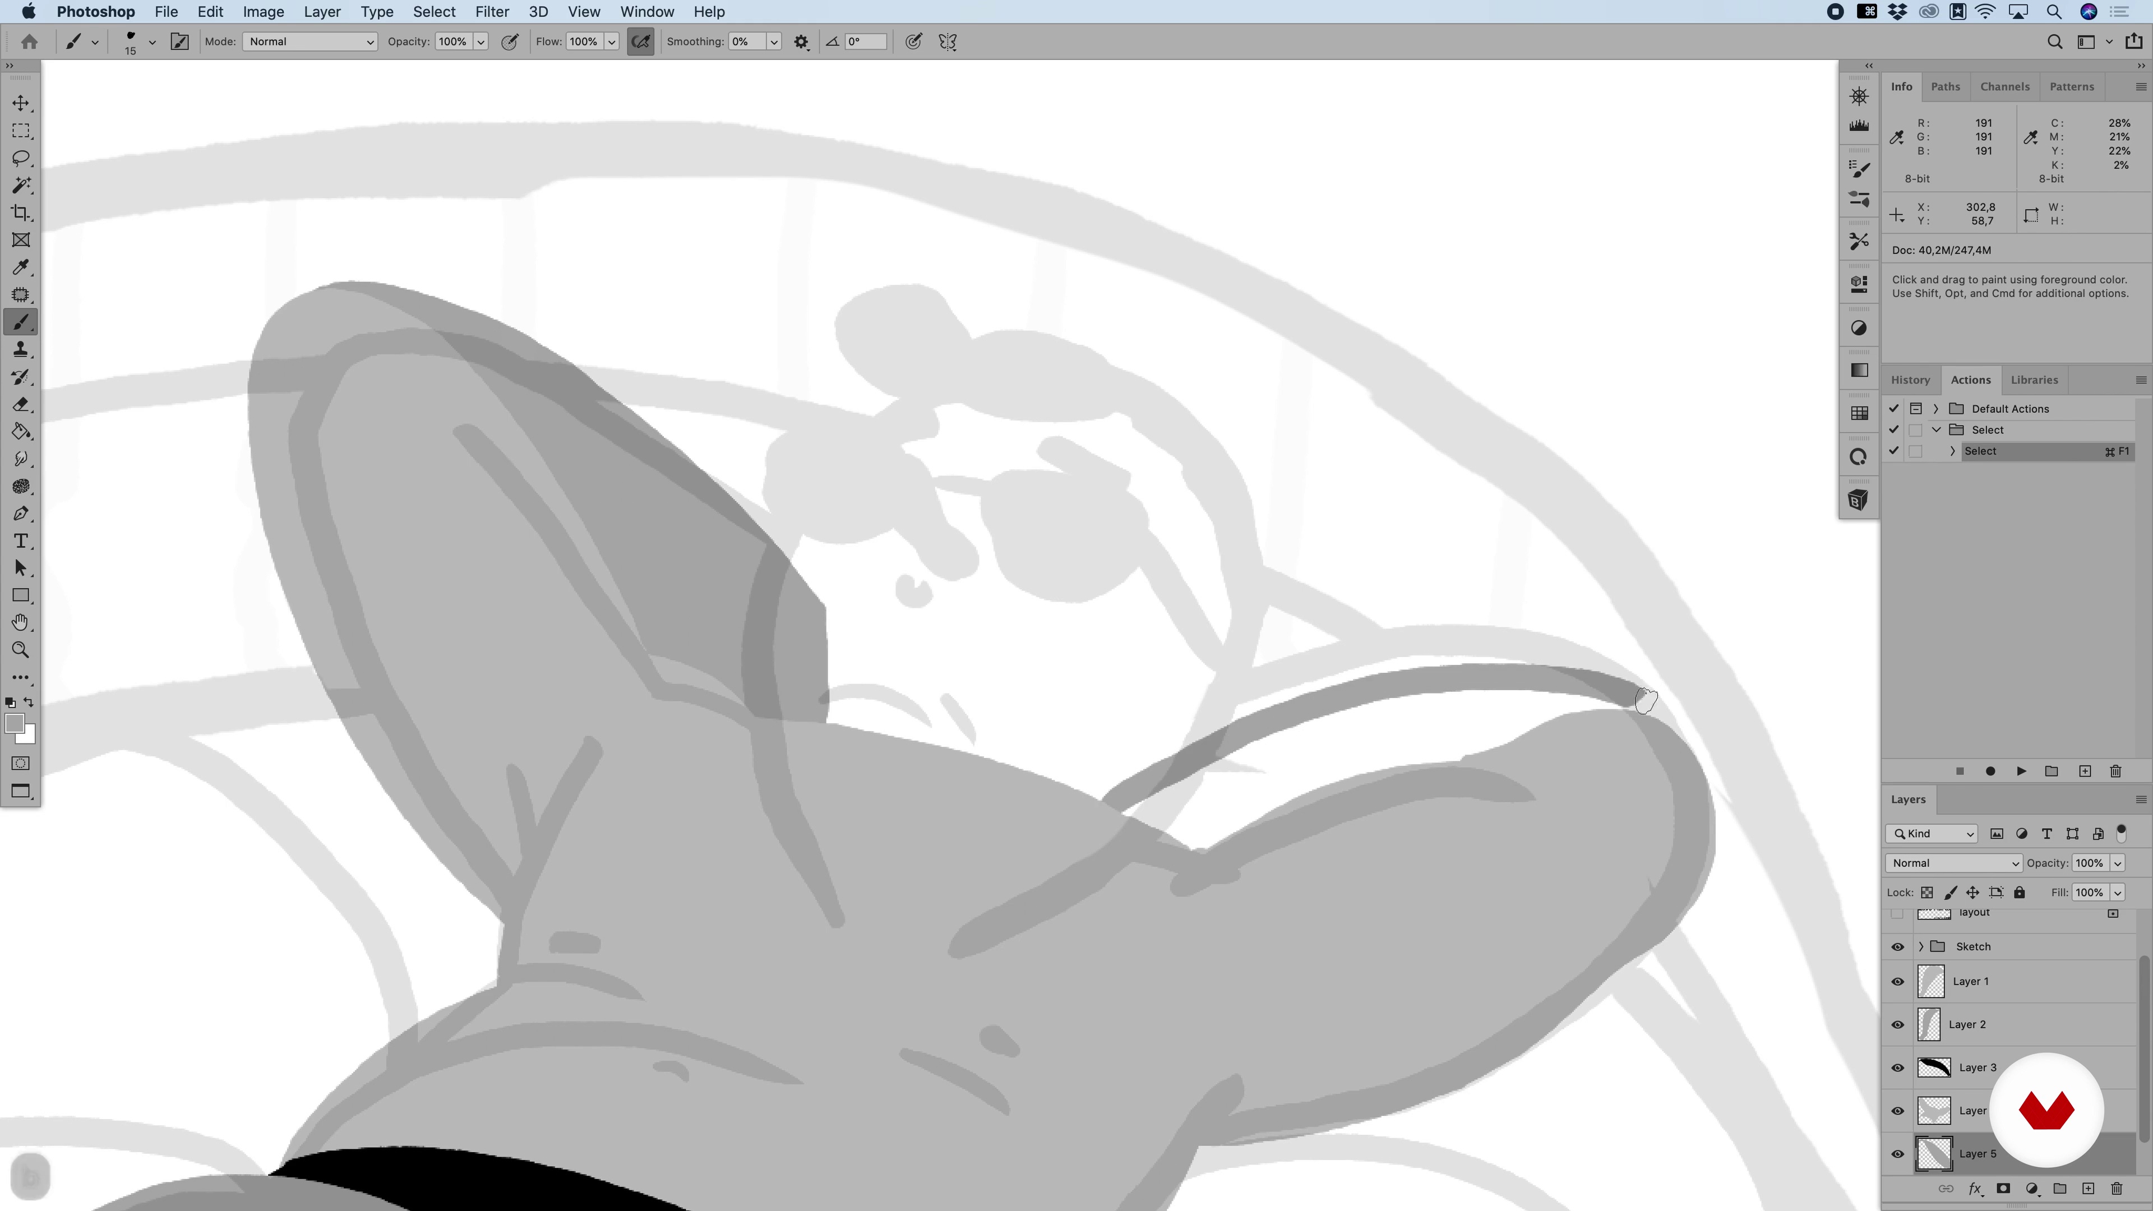Image resolution: width=2153 pixels, height=1211 pixels.
Task: Select the Eraser tool
Action: [x=21, y=404]
